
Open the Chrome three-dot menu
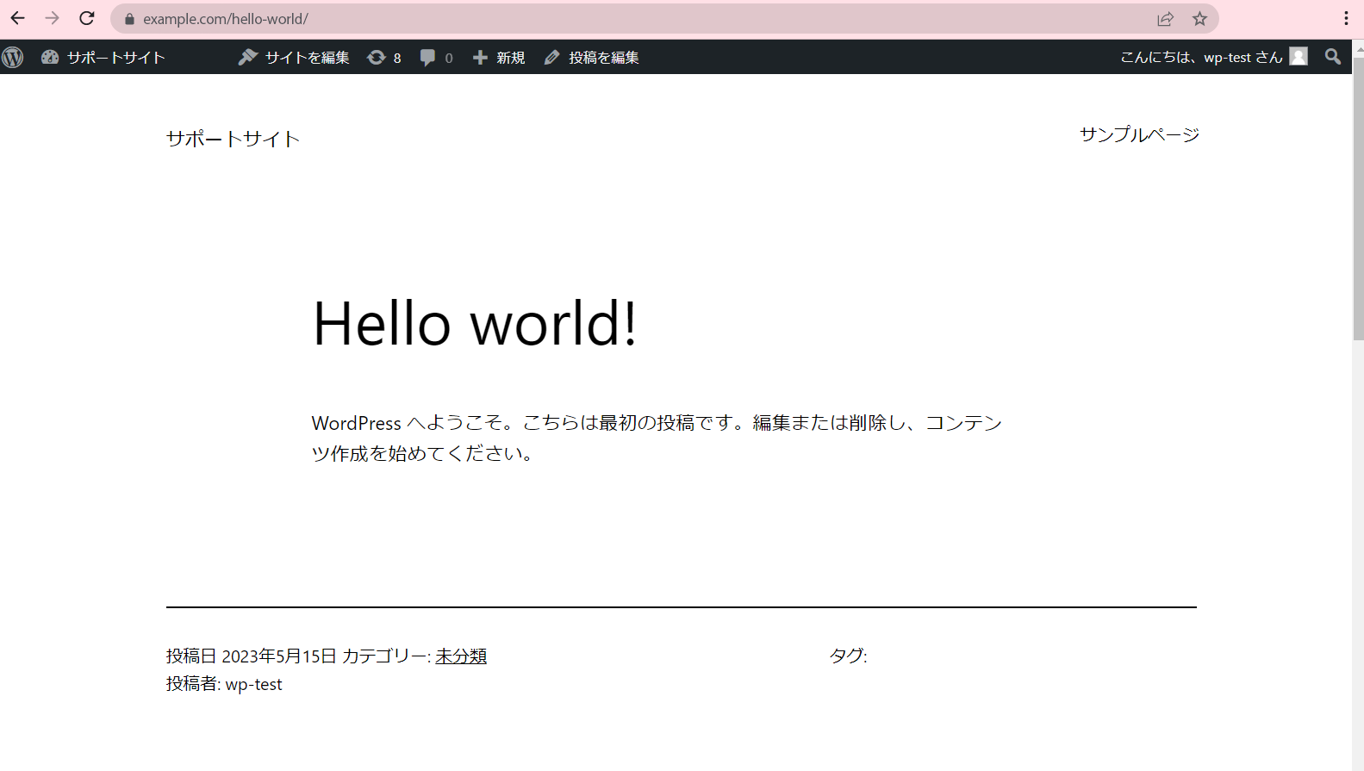(x=1346, y=19)
